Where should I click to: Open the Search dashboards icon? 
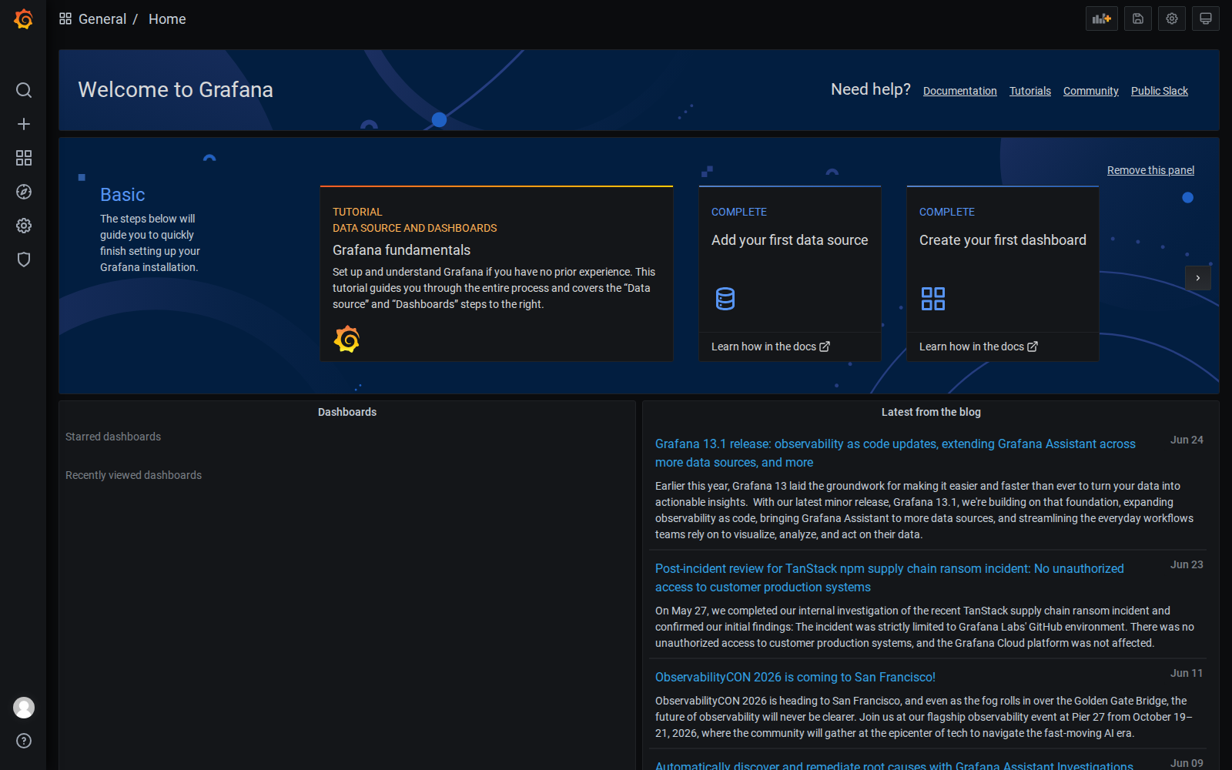[24, 90]
